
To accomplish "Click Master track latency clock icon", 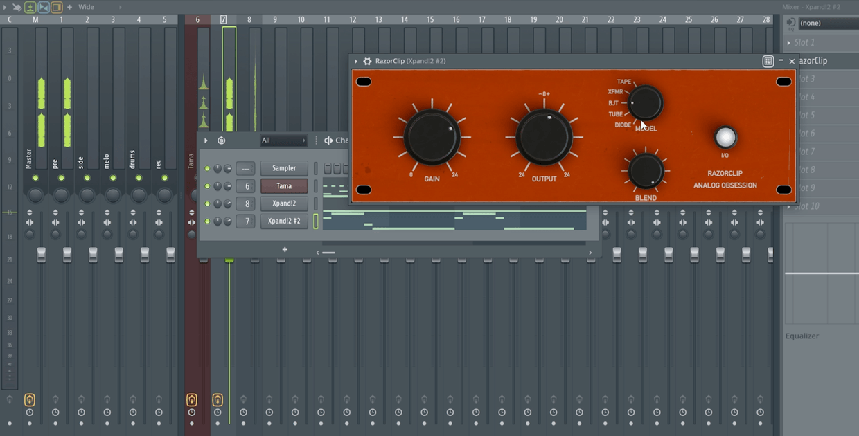I will click(x=30, y=412).
